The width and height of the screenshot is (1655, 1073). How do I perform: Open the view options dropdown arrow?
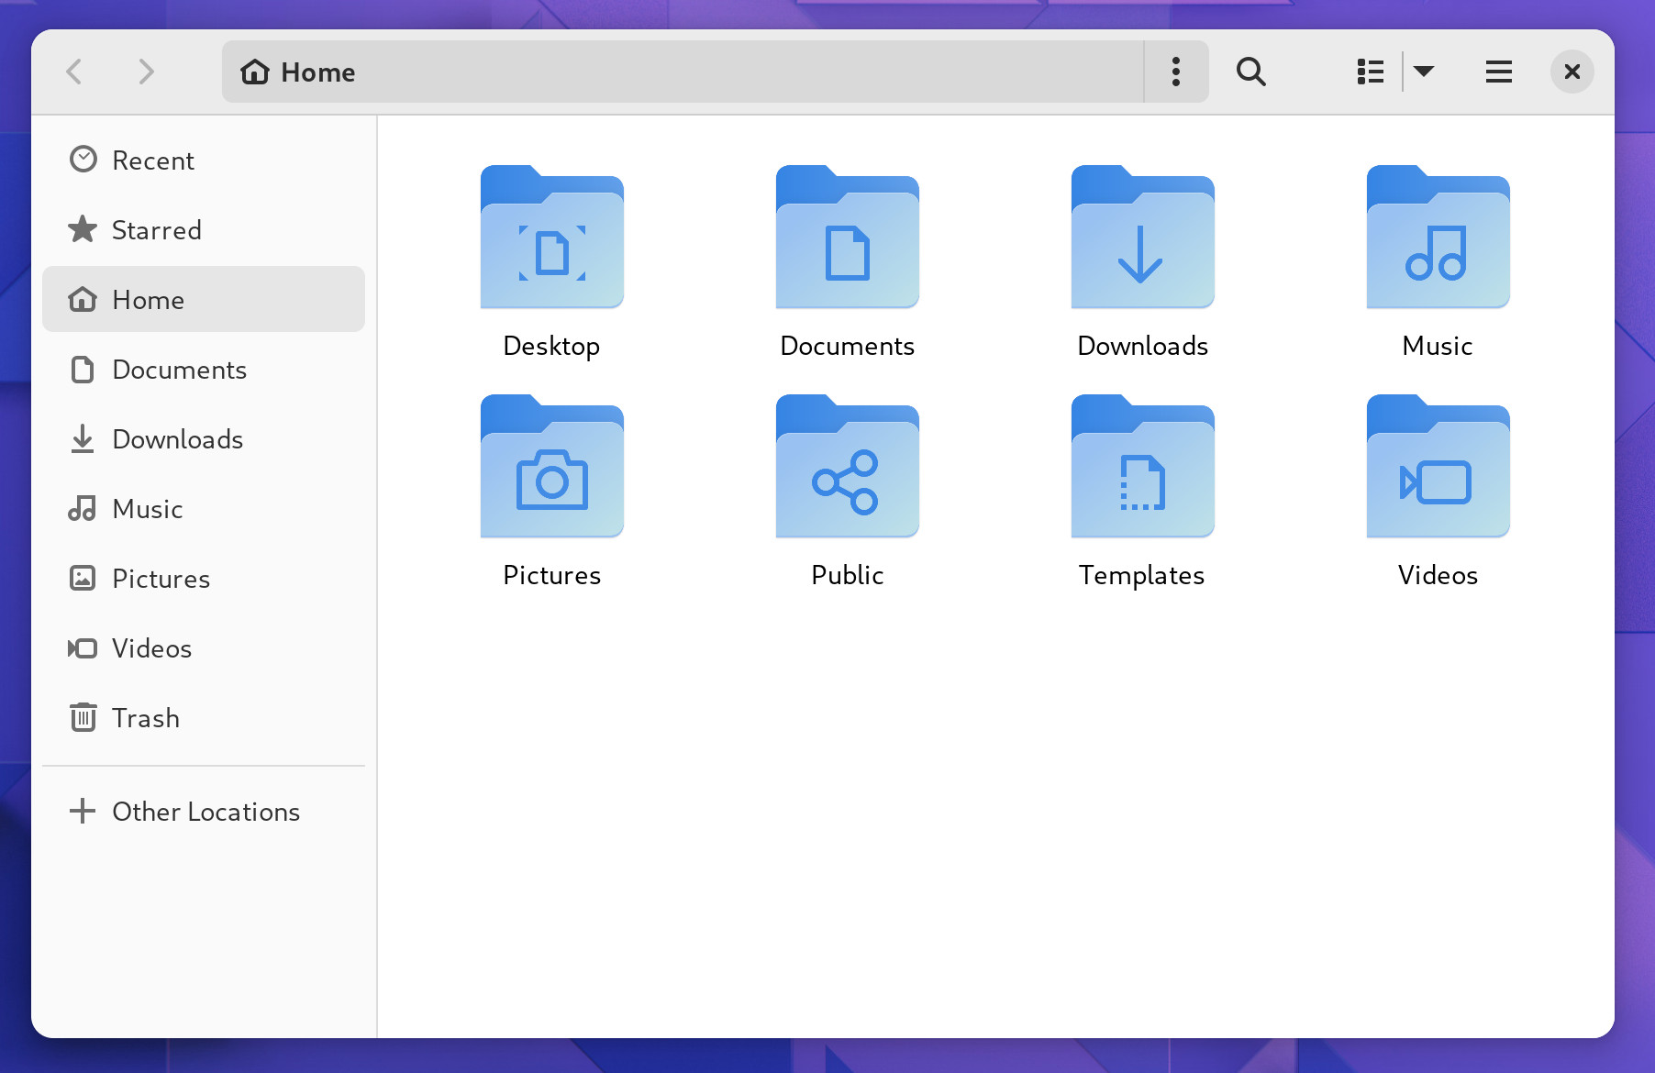coord(1424,72)
